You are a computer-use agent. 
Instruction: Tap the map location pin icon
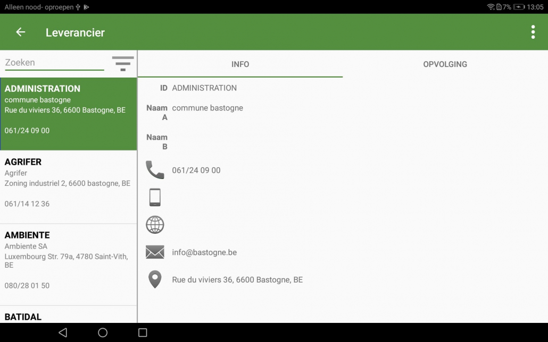click(155, 279)
